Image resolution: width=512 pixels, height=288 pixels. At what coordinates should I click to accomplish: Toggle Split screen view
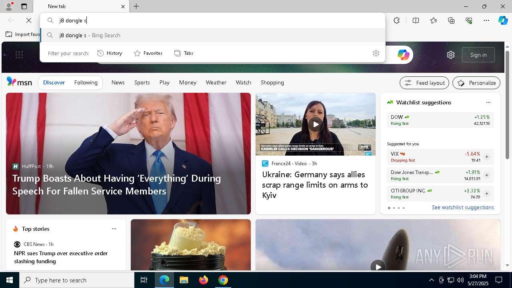click(x=416, y=20)
